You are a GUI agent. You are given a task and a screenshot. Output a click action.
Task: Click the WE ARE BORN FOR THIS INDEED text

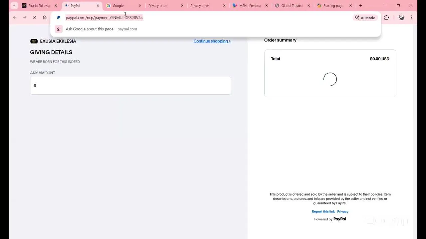tap(55, 62)
